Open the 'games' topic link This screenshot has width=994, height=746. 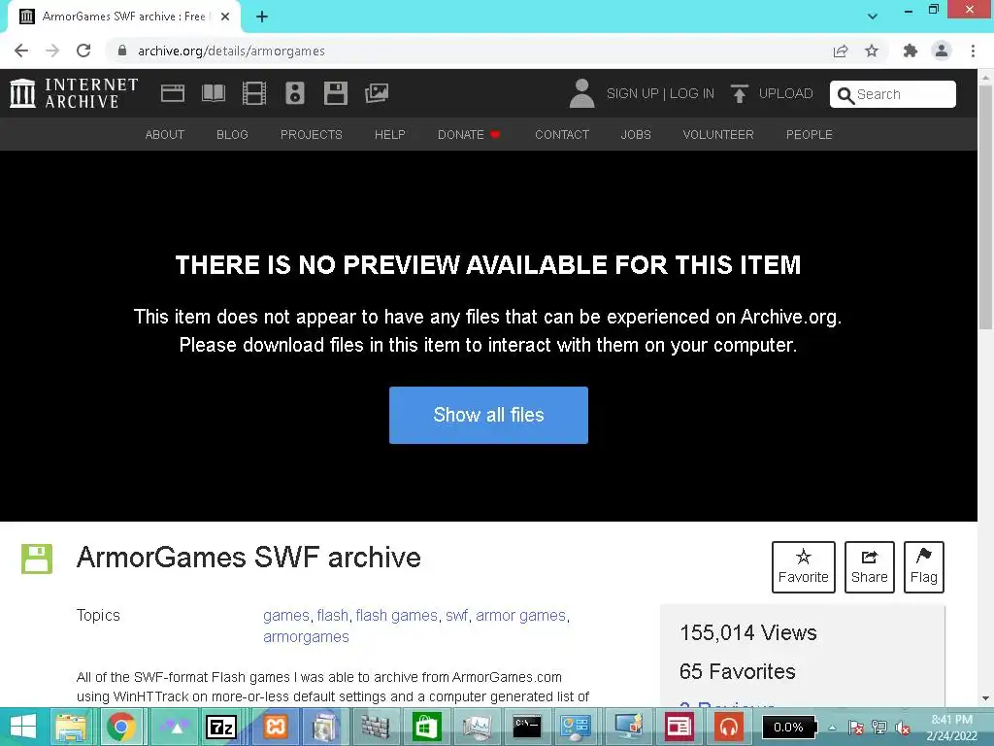[x=286, y=615]
